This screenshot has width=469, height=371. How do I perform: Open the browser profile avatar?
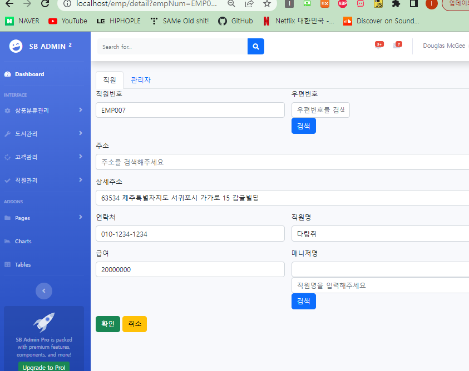(431, 3)
